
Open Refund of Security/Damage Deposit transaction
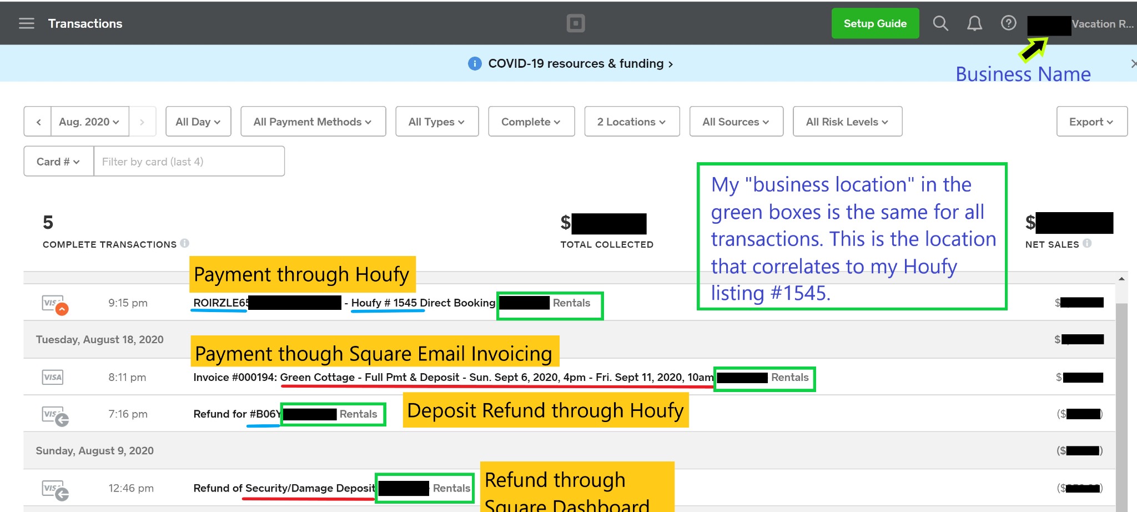click(569, 488)
